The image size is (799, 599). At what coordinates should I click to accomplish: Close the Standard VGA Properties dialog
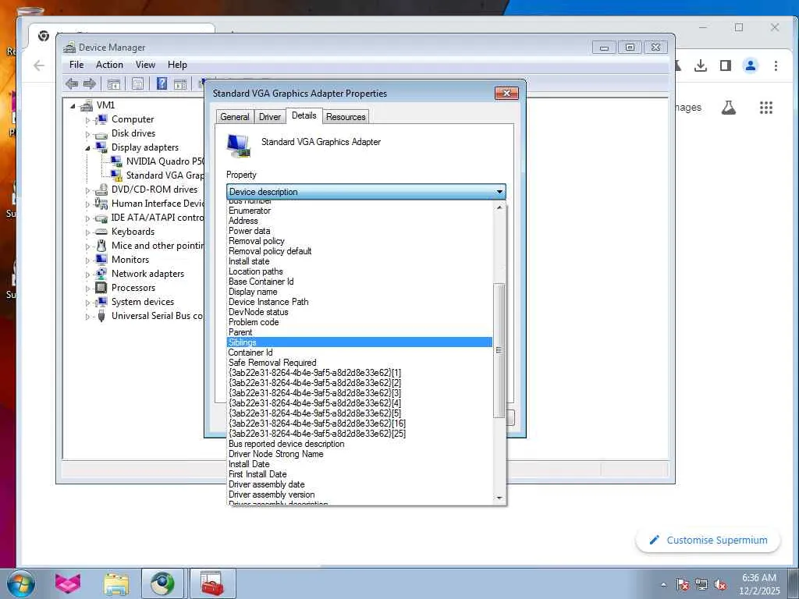(x=507, y=94)
